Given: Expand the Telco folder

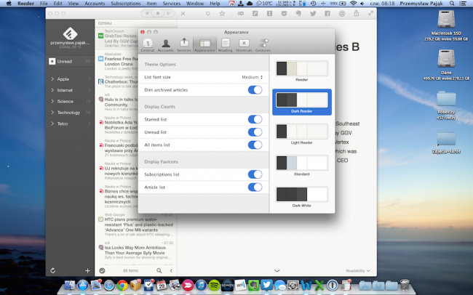Looking at the screenshot, I should (52, 124).
